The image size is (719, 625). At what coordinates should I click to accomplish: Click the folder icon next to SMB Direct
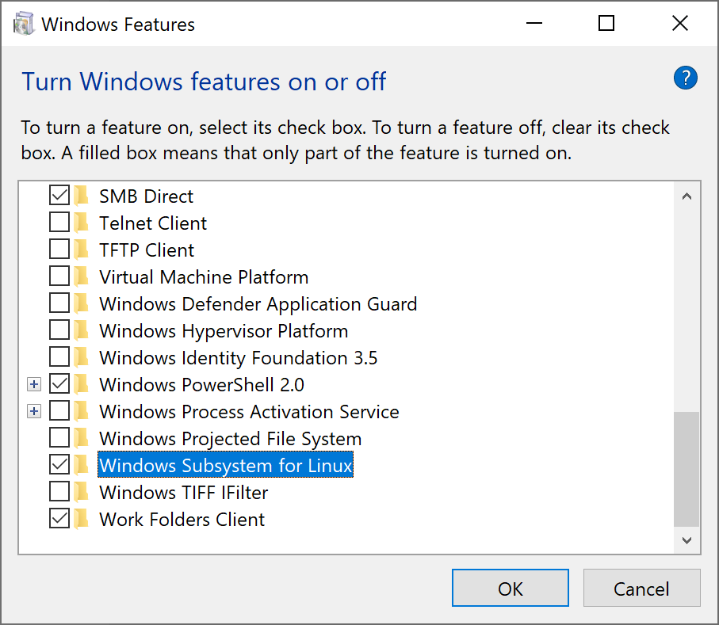(x=82, y=196)
